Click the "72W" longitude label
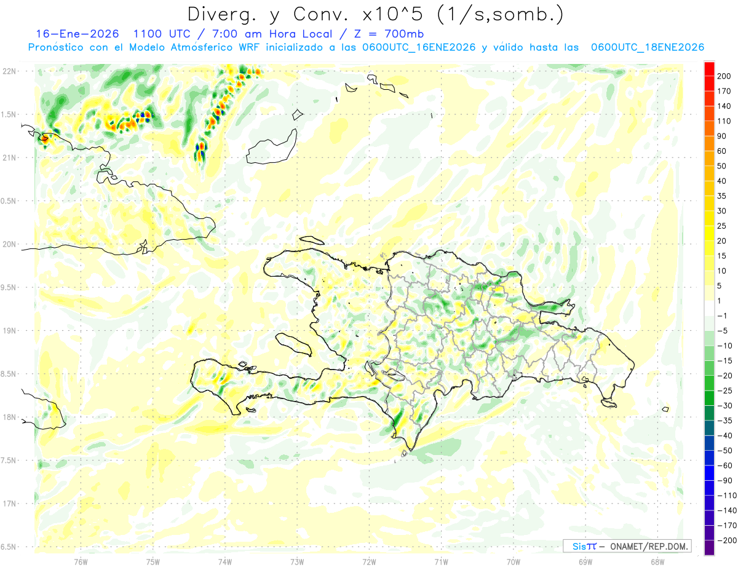 [369, 562]
